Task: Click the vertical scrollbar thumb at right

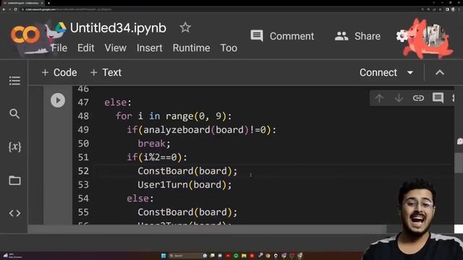Action: coord(459,162)
